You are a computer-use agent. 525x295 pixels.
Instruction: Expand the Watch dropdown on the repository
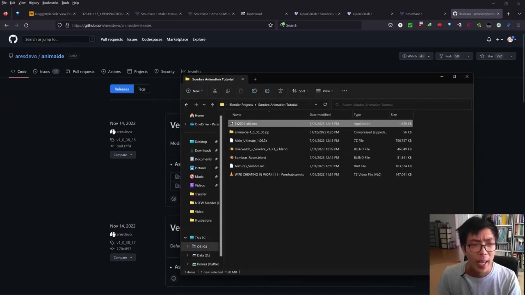point(428,56)
